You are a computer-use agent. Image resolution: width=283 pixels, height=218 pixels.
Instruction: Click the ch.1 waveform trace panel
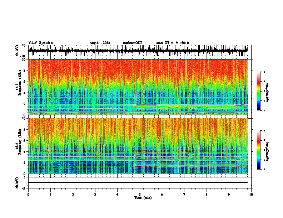[x=140, y=51]
